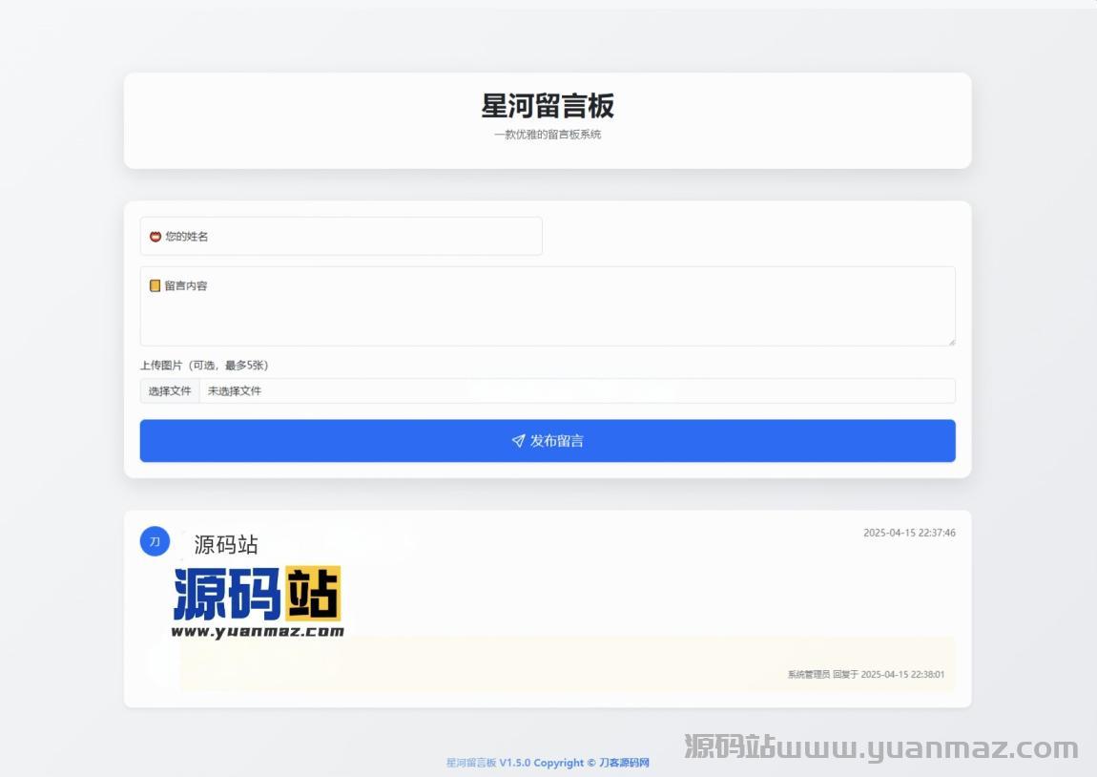Submit with the blue 发布留言 button
Image resolution: width=1097 pixels, height=777 pixels.
pyautogui.click(x=548, y=440)
